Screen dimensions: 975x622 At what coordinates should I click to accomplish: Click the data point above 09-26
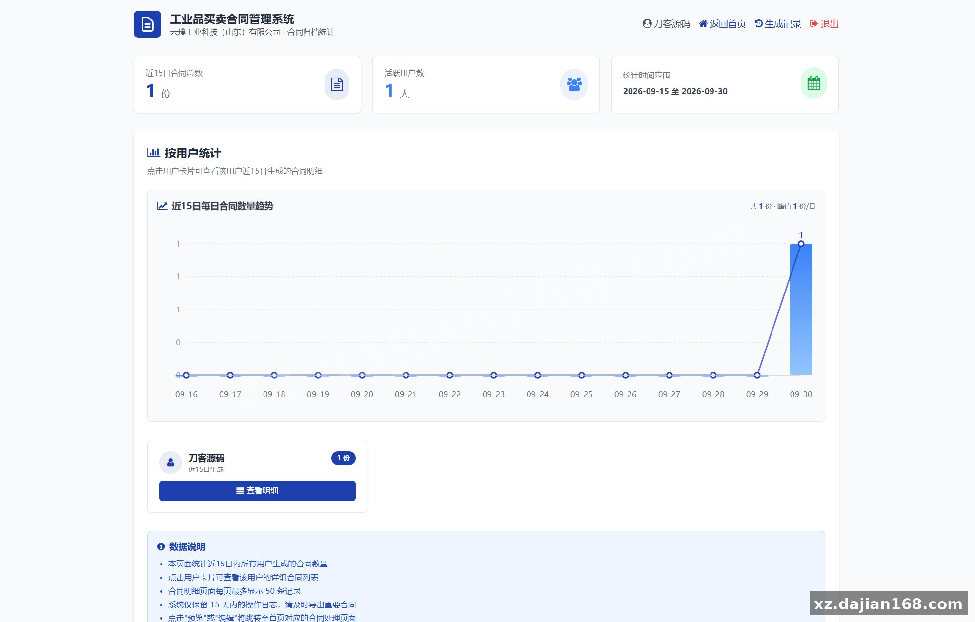pyautogui.click(x=625, y=375)
